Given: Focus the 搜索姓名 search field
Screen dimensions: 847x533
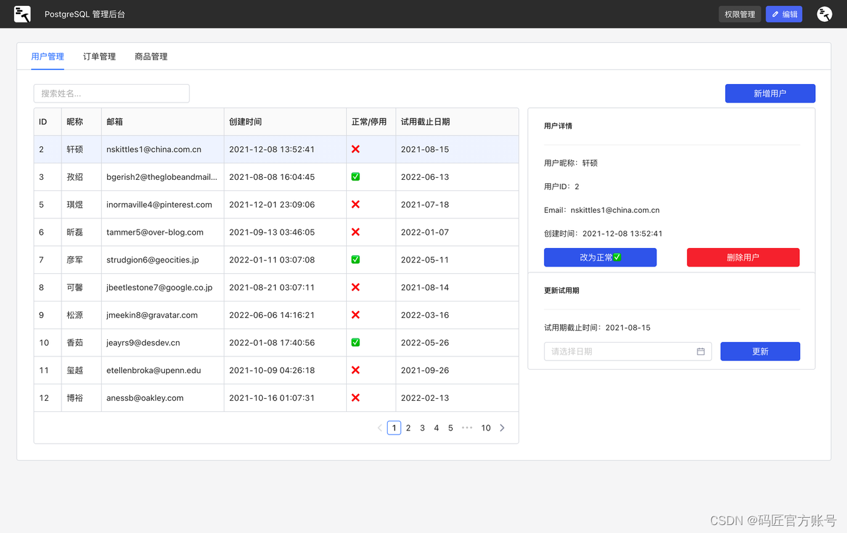Looking at the screenshot, I should pyautogui.click(x=112, y=93).
